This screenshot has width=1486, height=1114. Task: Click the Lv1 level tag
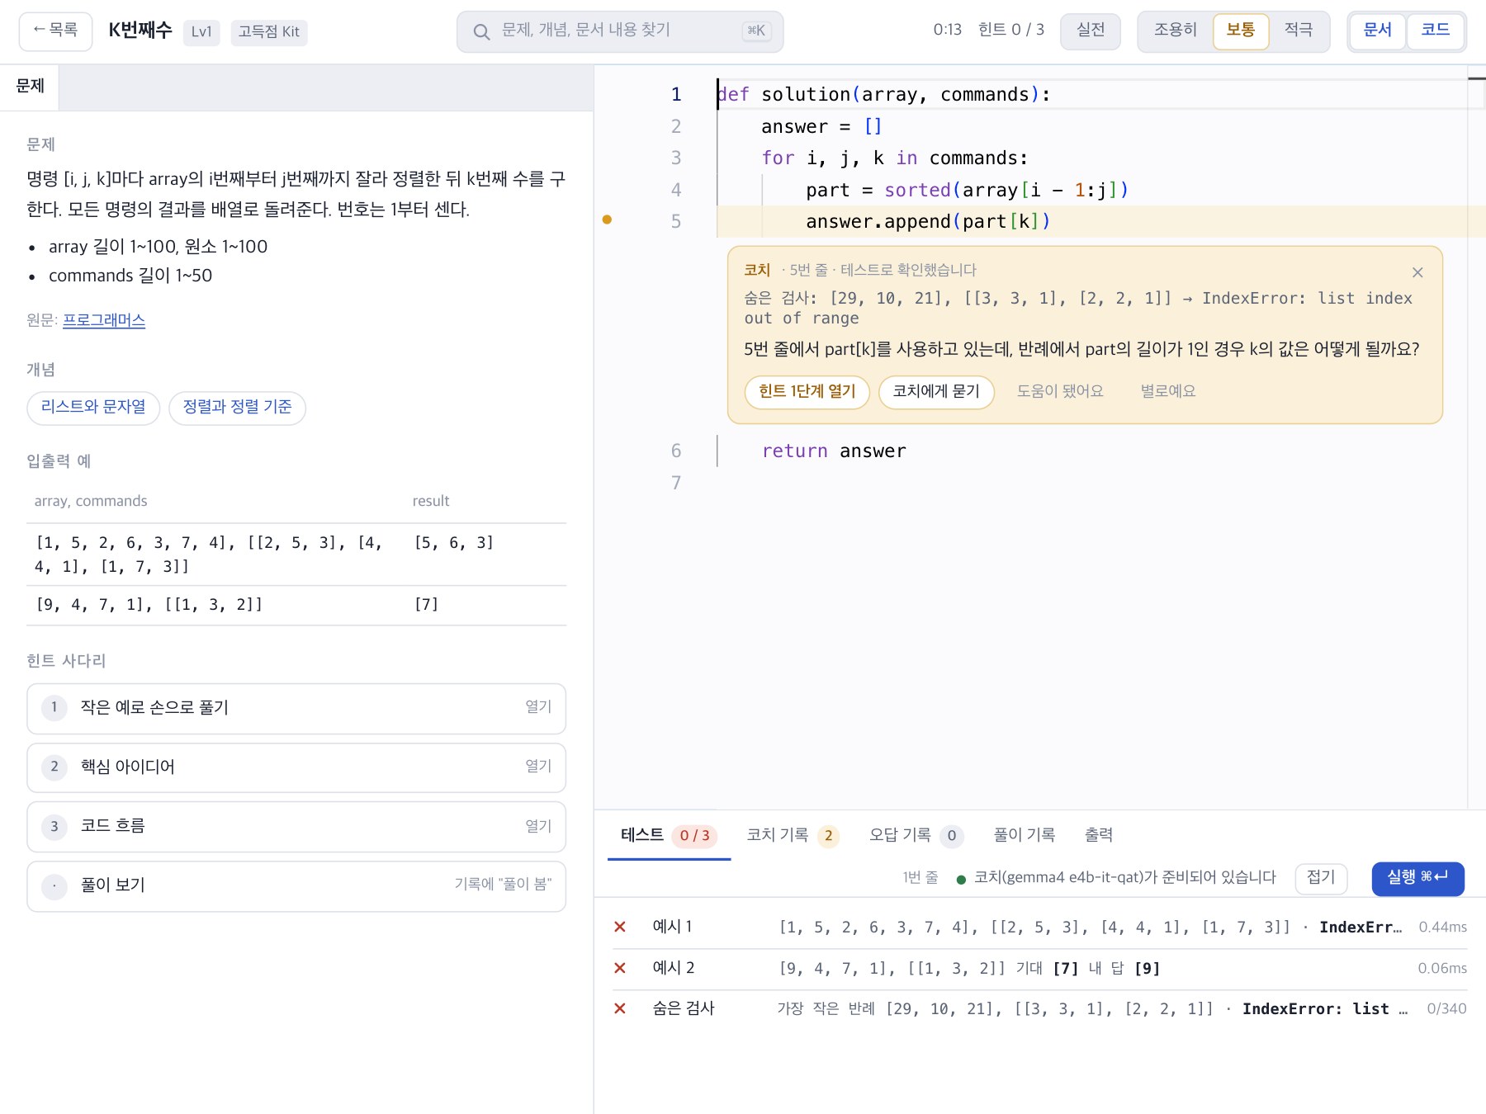pos(201,32)
